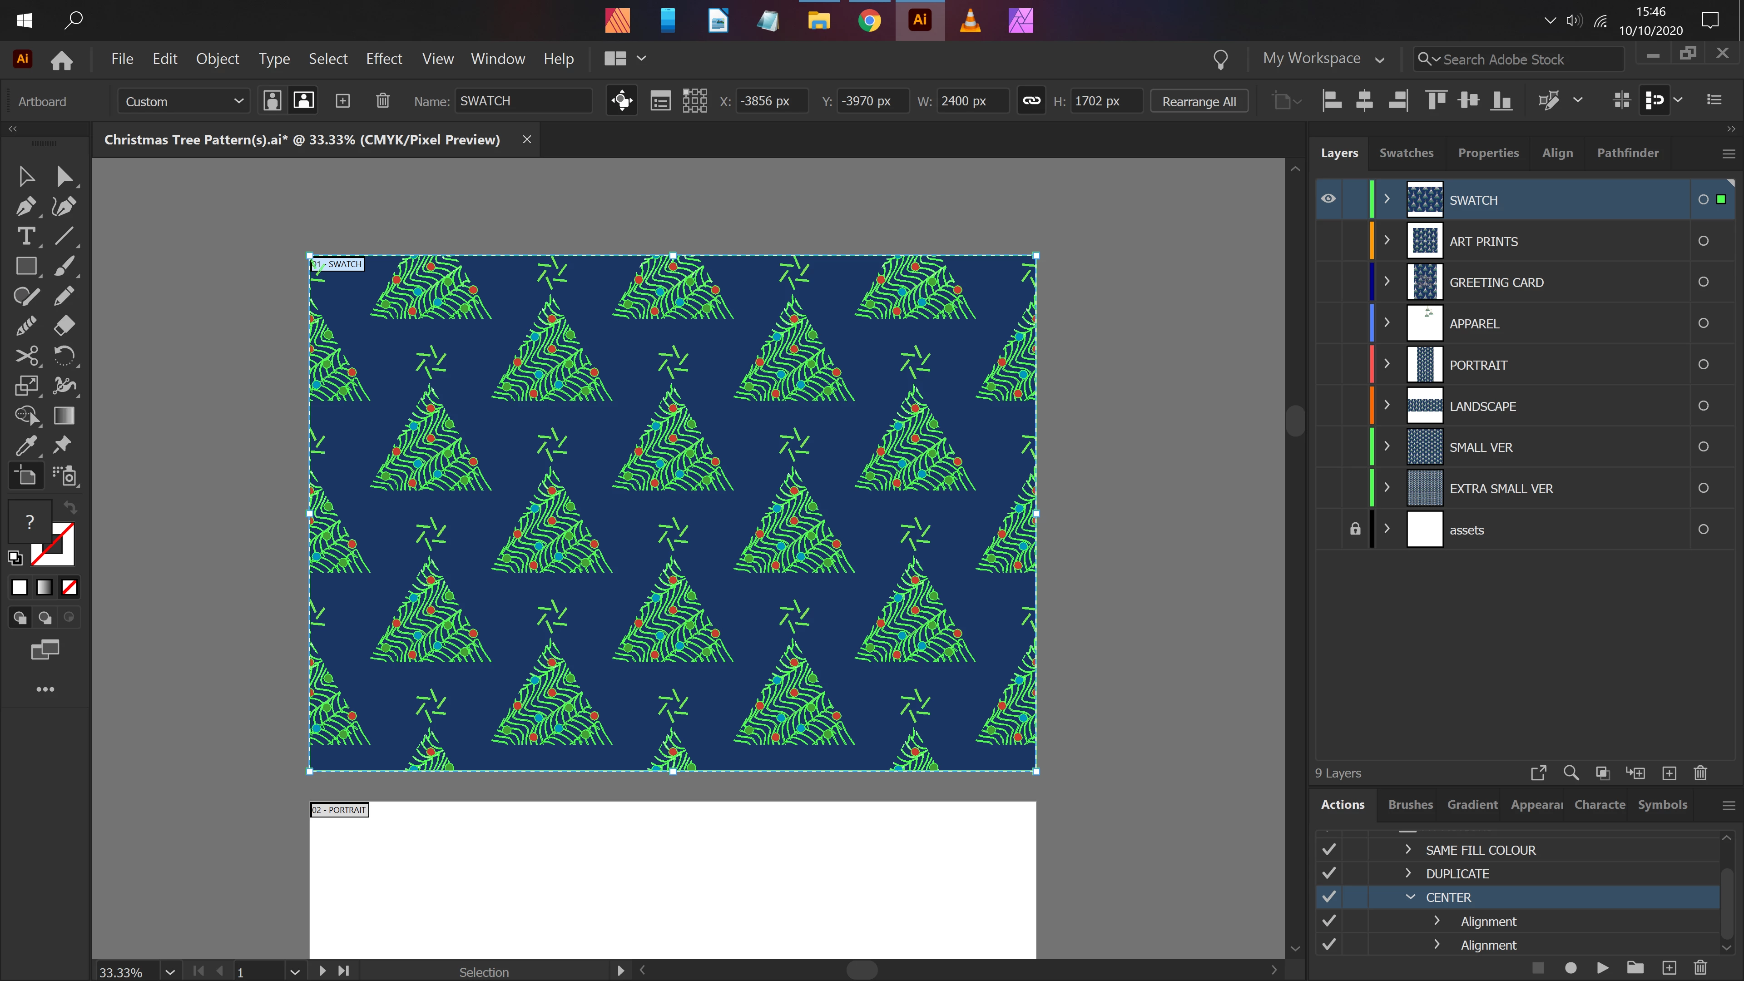Pick the Eyedropper tool
The width and height of the screenshot is (1744, 981).
coord(26,445)
